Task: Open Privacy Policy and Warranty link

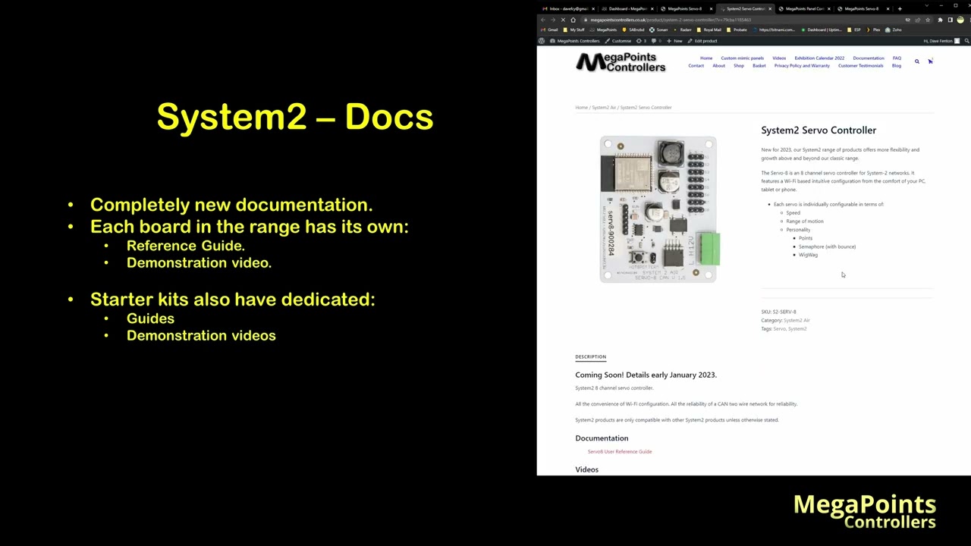Action: 802,65
